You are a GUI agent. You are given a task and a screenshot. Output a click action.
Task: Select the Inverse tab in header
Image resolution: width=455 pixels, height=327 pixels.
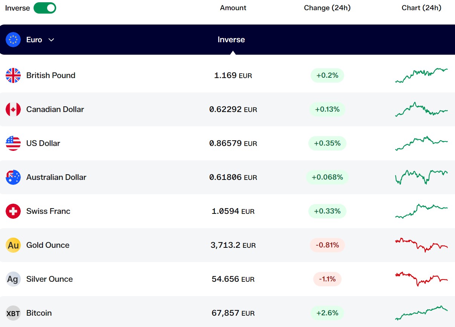coord(231,40)
